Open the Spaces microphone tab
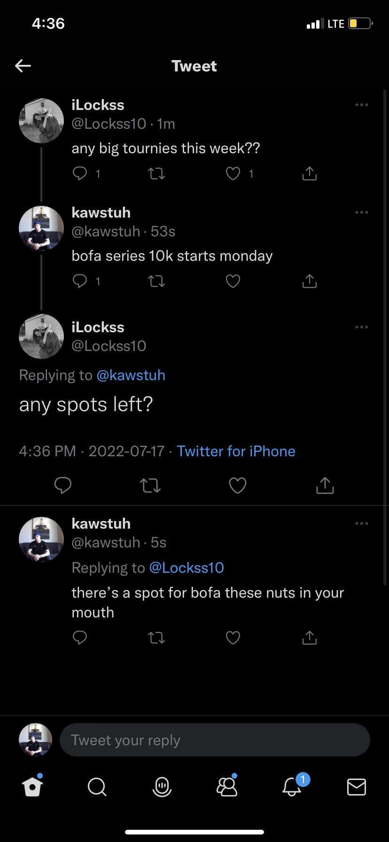389x842 pixels. click(x=162, y=787)
